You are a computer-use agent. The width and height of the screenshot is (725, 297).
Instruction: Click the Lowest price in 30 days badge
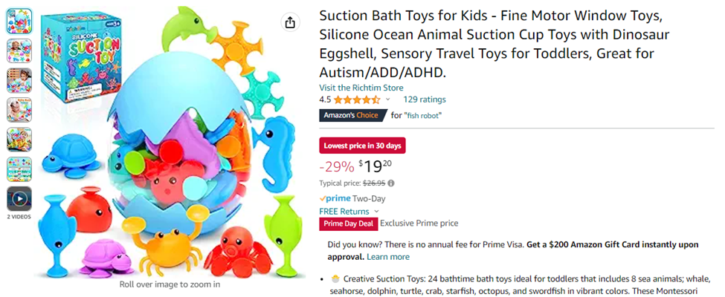click(x=363, y=146)
